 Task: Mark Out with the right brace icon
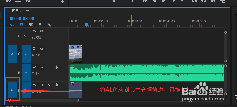pos(132,1)
